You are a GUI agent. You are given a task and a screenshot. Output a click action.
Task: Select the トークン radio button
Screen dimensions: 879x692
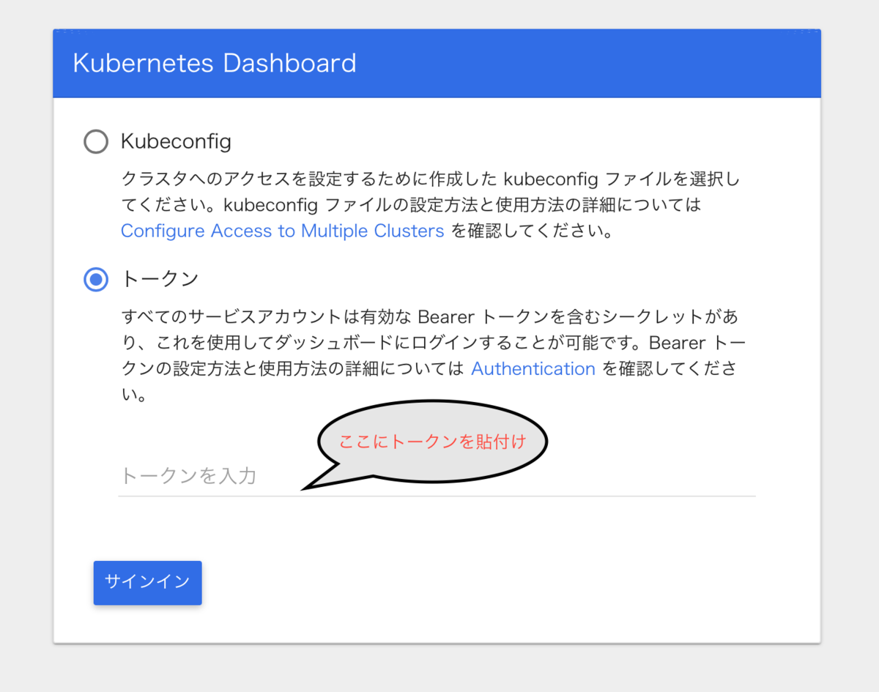[x=96, y=279]
